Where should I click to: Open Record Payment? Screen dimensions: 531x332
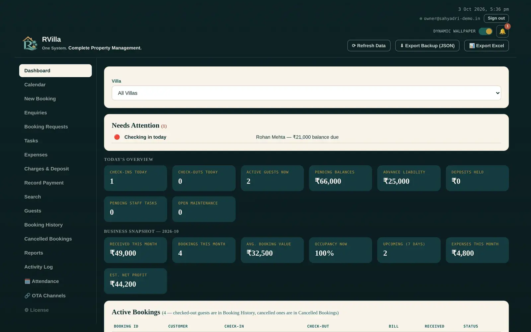click(55, 183)
